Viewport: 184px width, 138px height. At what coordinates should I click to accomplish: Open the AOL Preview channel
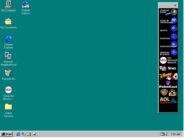coord(168,100)
